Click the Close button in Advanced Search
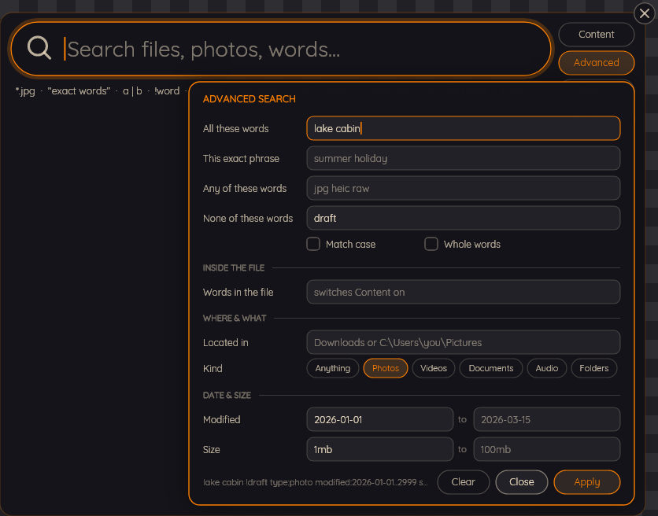Image resolution: width=658 pixels, height=516 pixels. [x=522, y=482]
